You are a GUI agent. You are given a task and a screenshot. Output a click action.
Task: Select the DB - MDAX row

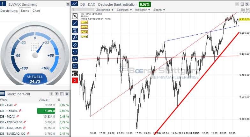[x=34, y=116]
